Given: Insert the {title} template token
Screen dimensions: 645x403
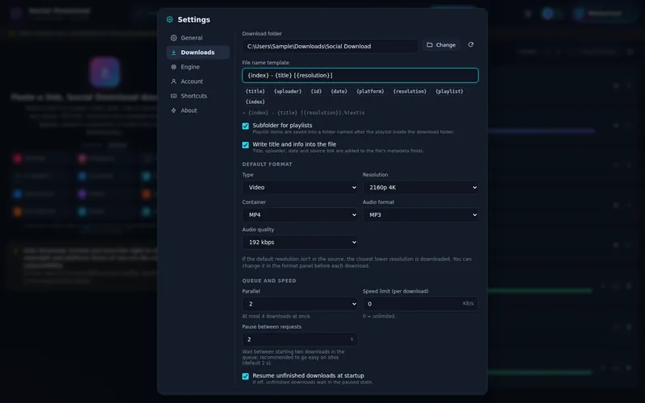Looking at the screenshot, I should point(255,91).
